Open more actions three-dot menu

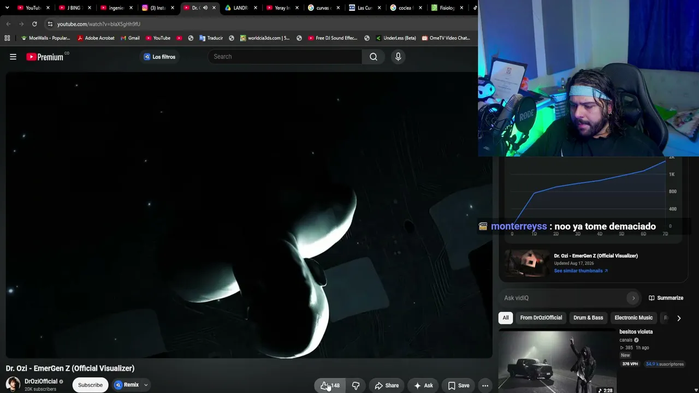click(x=485, y=385)
